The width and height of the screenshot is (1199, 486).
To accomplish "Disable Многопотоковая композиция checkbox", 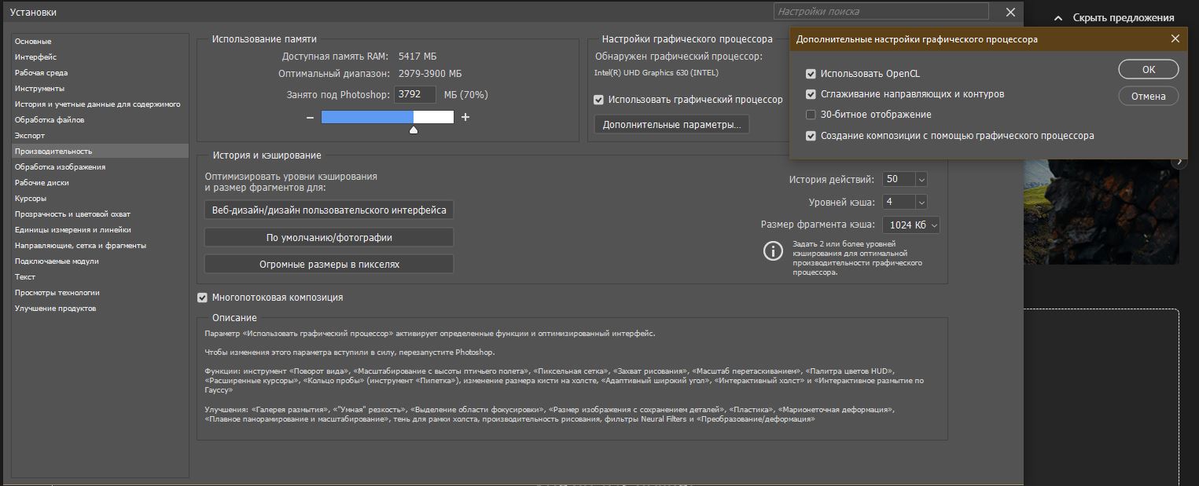I will (x=202, y=298).
